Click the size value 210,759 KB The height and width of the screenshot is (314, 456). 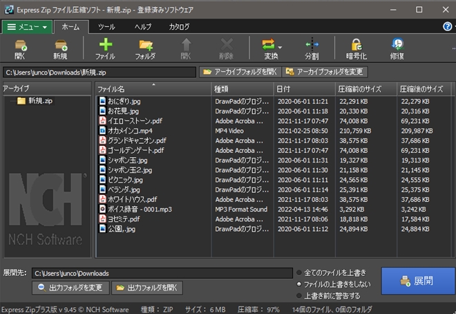355,131
